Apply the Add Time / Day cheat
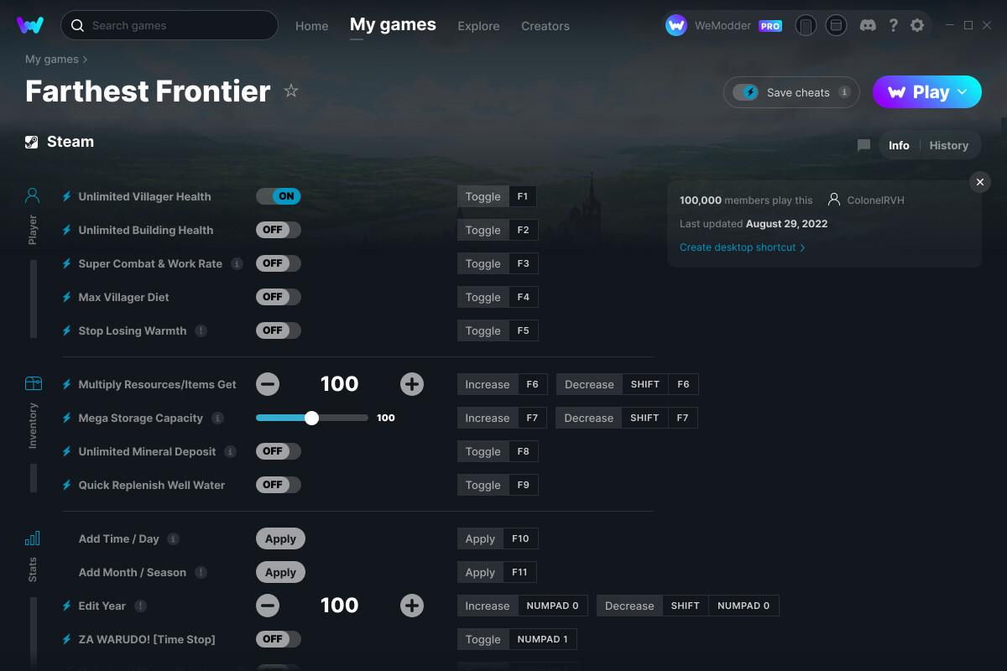The width and height of the screenshot is (1007, 671). pyautogui.click(x=280, y=538)
